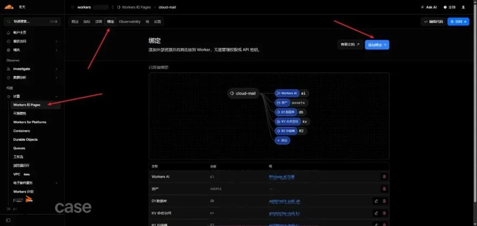Expand the recent visits sidebar chevron

coord(56,41)
